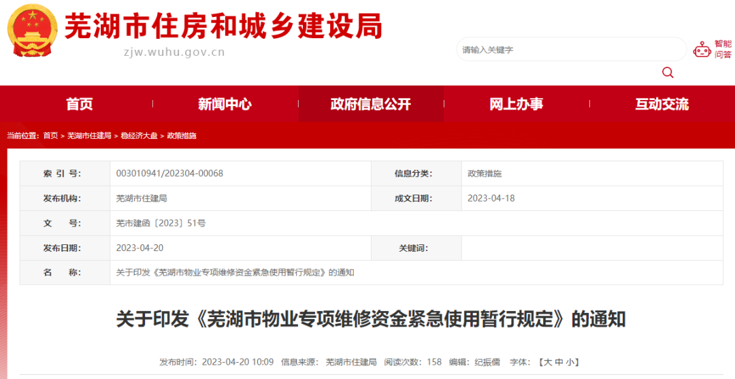Click 芜湖市住建局 breadcrumb link
Screen dimensions: 735x379
pyautogui.click(x=89, y=136)
